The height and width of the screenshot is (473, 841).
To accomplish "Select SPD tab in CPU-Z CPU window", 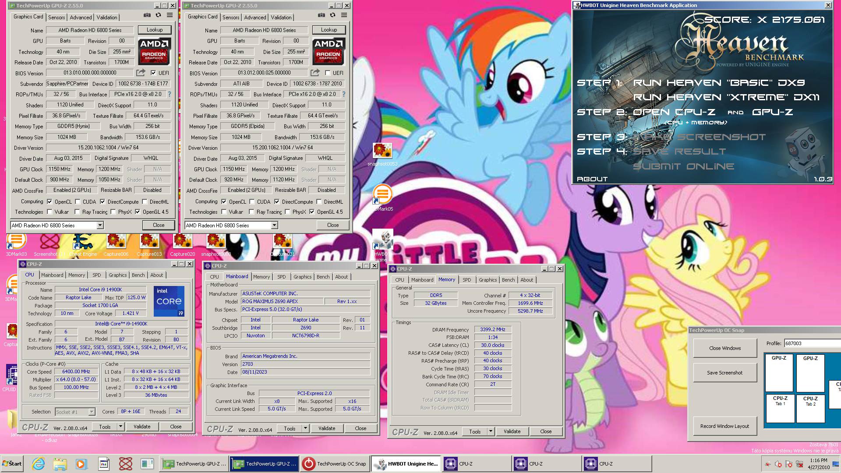I will click(x=97, y=275).
